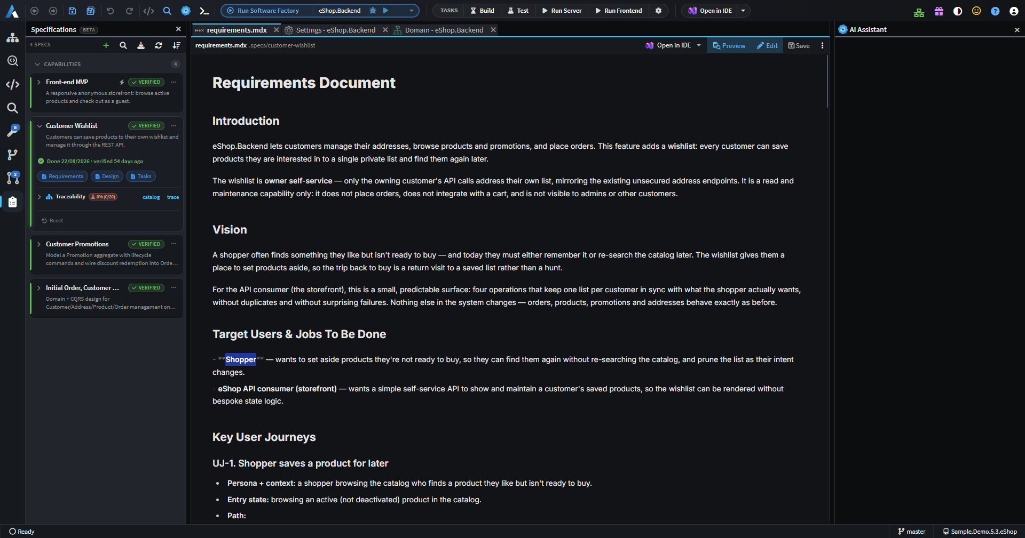Expand the Customer Promotions spec

39,244
